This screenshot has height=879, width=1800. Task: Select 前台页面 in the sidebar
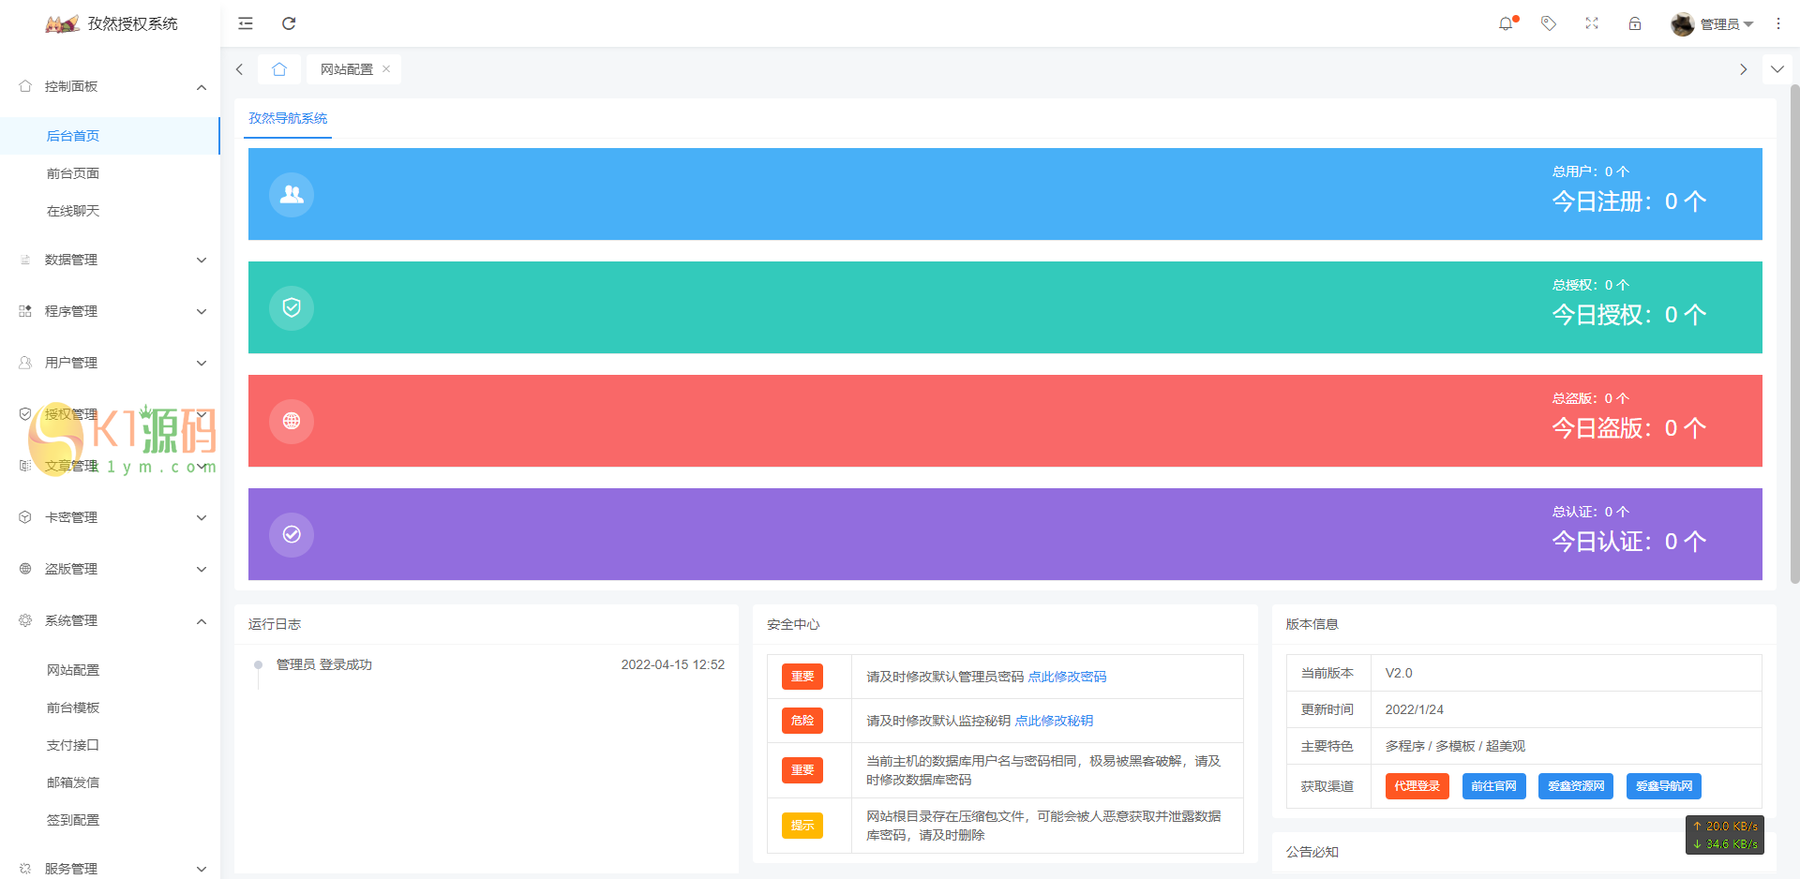pyautogui.click(x=73, y=173)
